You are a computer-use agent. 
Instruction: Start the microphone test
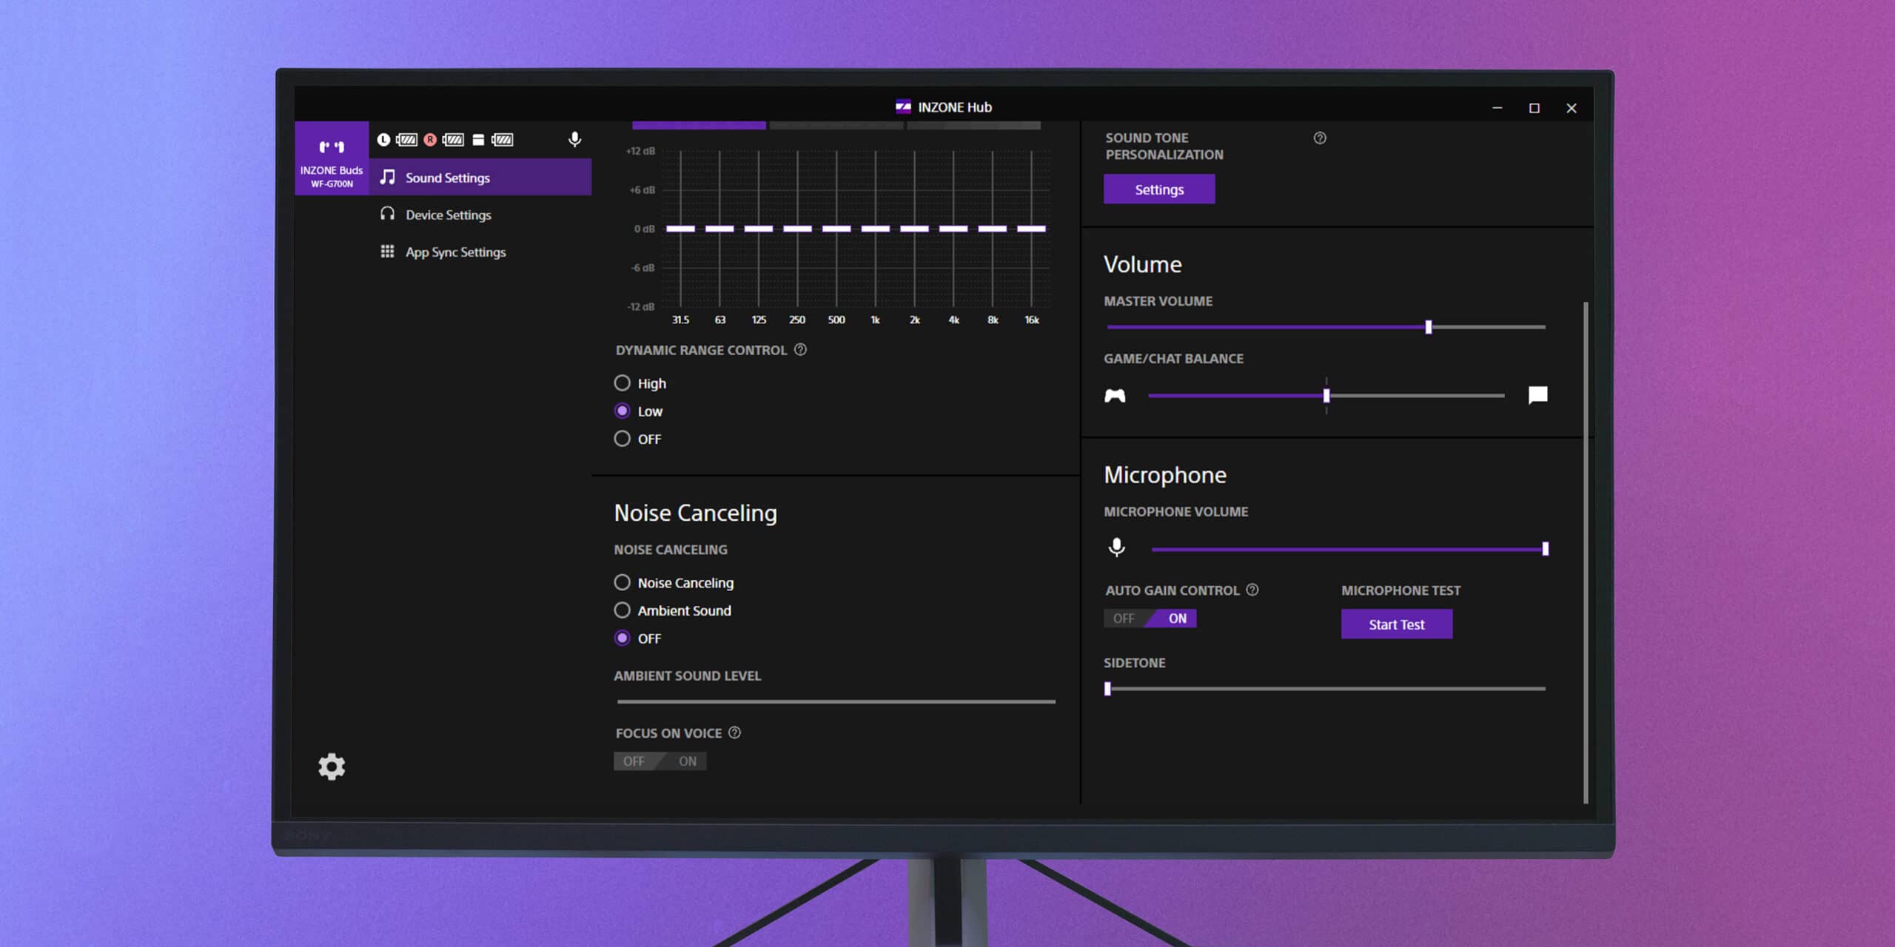[1396, 624]
